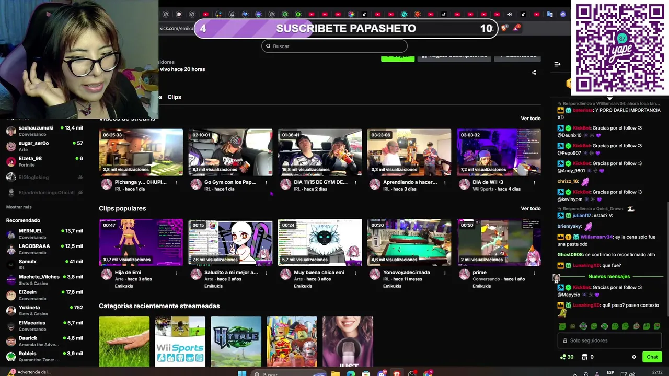Open File Explorer from the taskbar

(336, 373)
